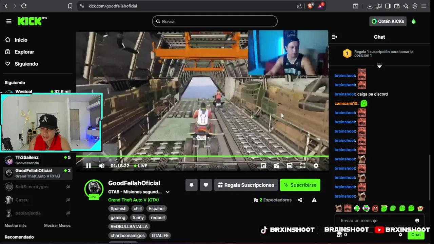
Task: Expand gift leaderboard arrow in chat
Action: coord(379,66)
